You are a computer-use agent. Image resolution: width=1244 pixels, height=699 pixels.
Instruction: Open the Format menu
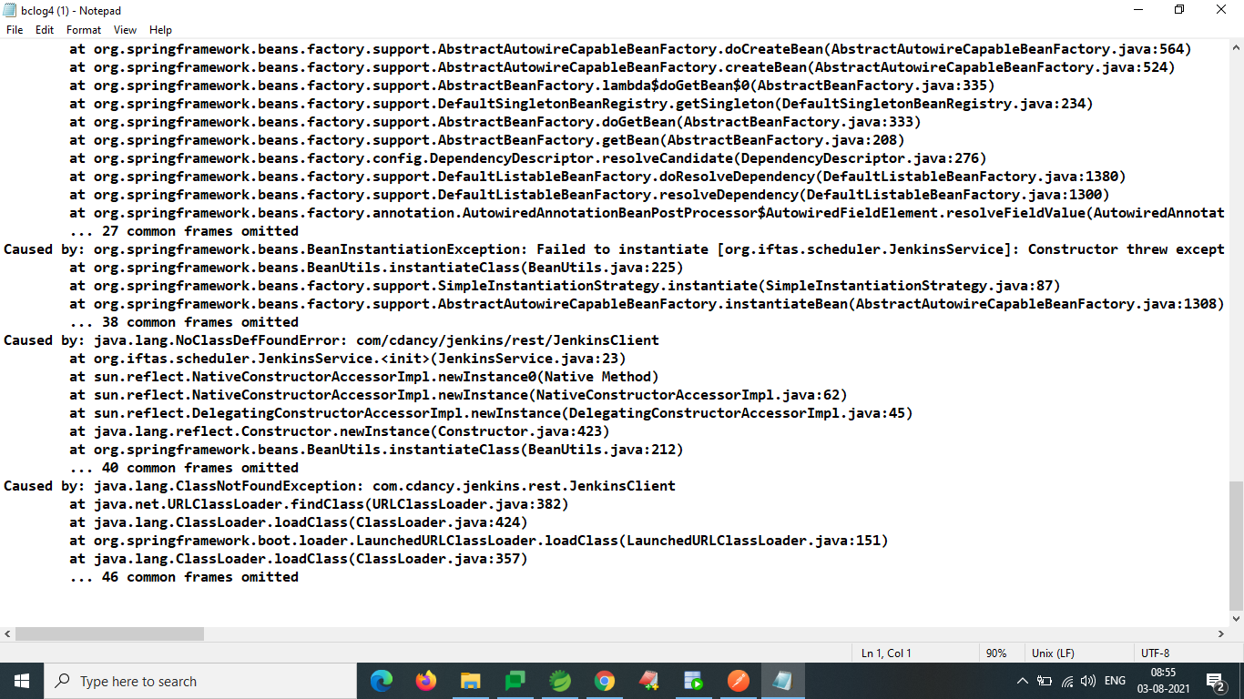(83, 29)
